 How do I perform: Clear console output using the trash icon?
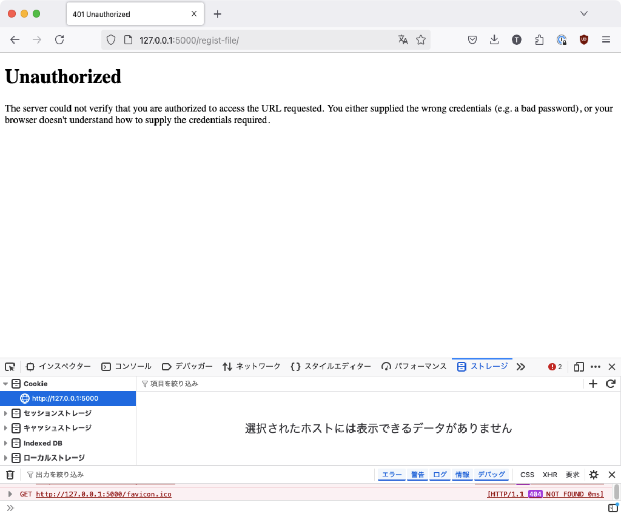(x=10, y=475)
